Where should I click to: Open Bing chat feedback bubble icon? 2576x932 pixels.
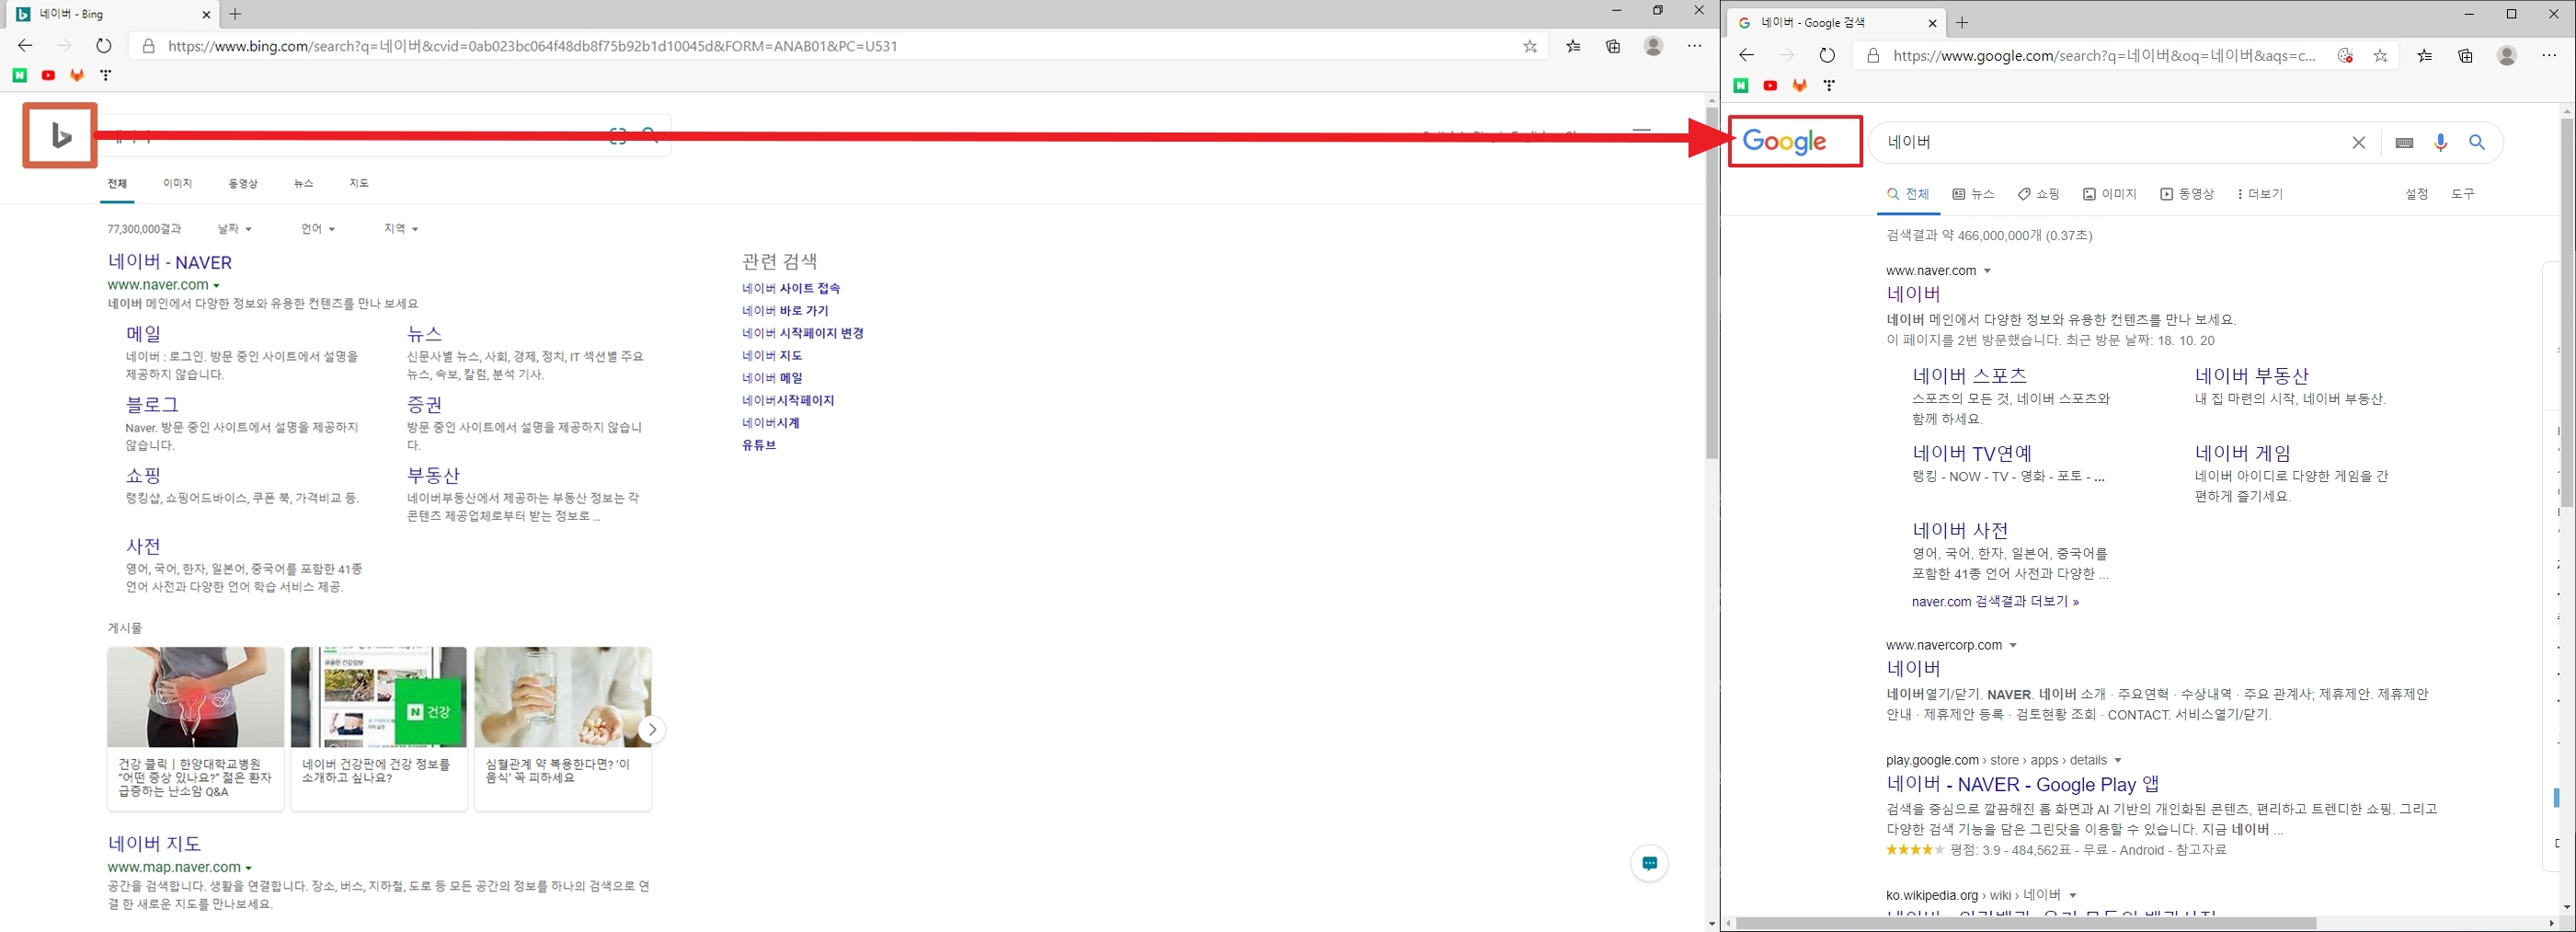pyautogui.click(x=1649, y=863)
